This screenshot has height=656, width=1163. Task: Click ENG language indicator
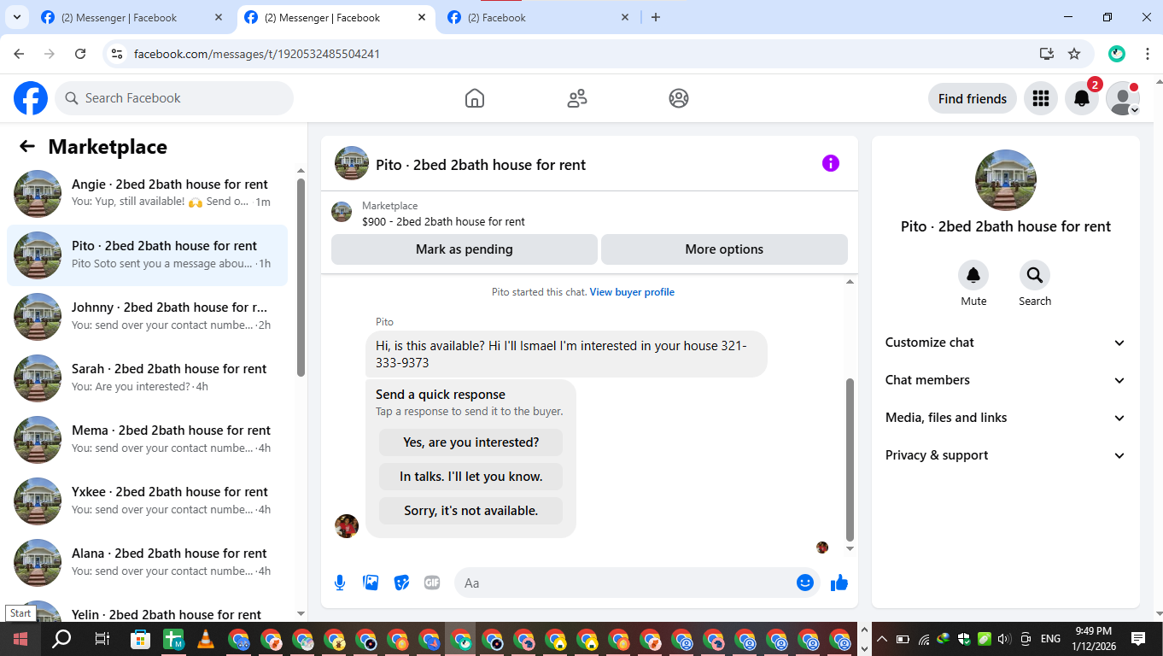tap(1050, 639)
